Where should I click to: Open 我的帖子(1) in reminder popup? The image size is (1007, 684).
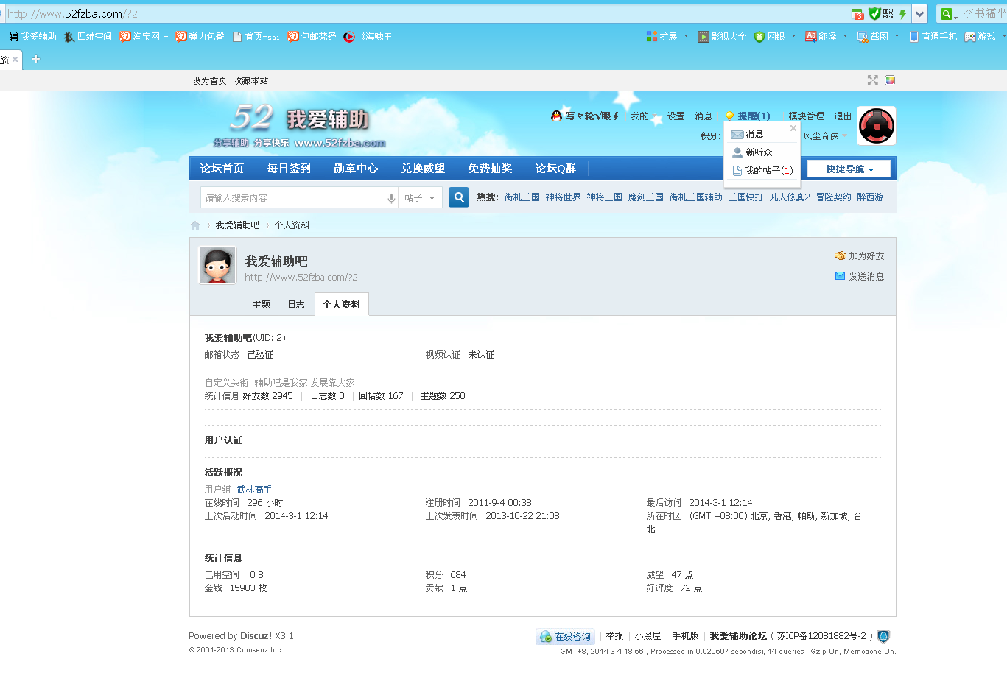tap(762, 171)
